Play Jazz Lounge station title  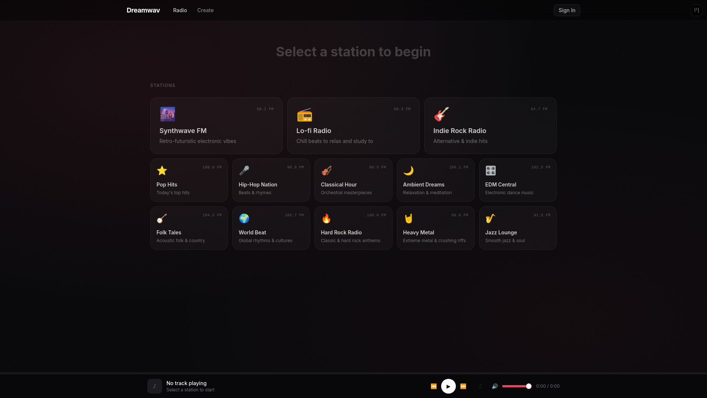(501, 233)
